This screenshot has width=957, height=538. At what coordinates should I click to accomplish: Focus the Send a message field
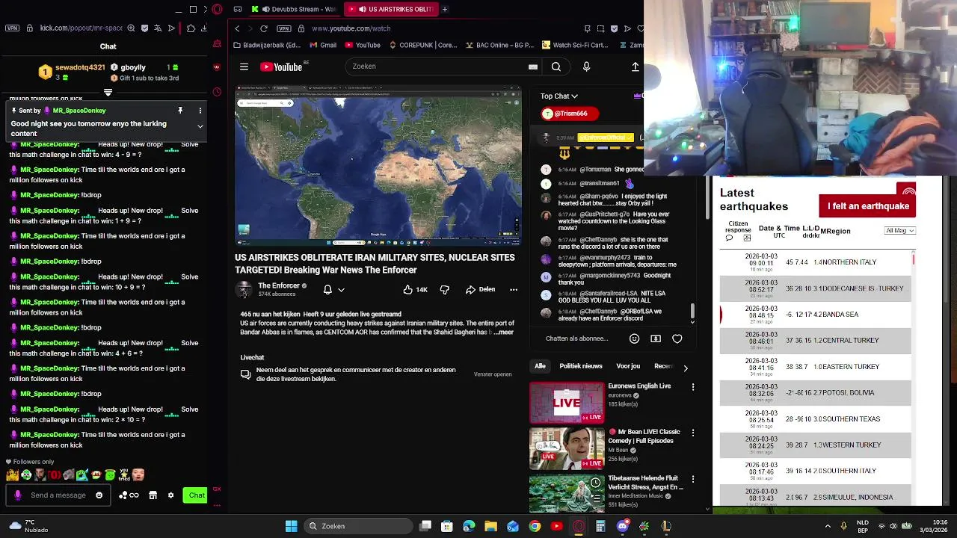click(x=58, y=495)
